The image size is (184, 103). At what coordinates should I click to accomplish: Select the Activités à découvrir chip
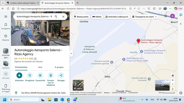pos(117,17)
